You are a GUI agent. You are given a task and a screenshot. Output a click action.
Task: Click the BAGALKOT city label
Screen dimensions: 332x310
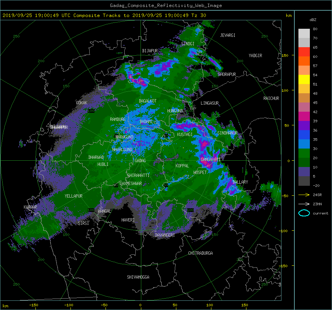(148, 101)
